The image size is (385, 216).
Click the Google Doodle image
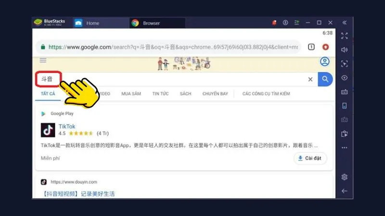pyautogui.click(x=184, y=64)
